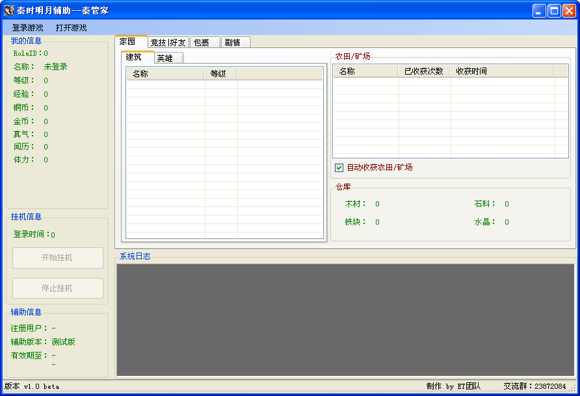Image resolution: width=580 pixels, height=396 pixels.
Task: Switch to the 剧情 tab
Action: point(236,42)
